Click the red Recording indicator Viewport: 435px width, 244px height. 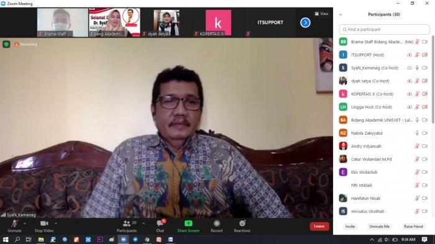coord(25,44)
